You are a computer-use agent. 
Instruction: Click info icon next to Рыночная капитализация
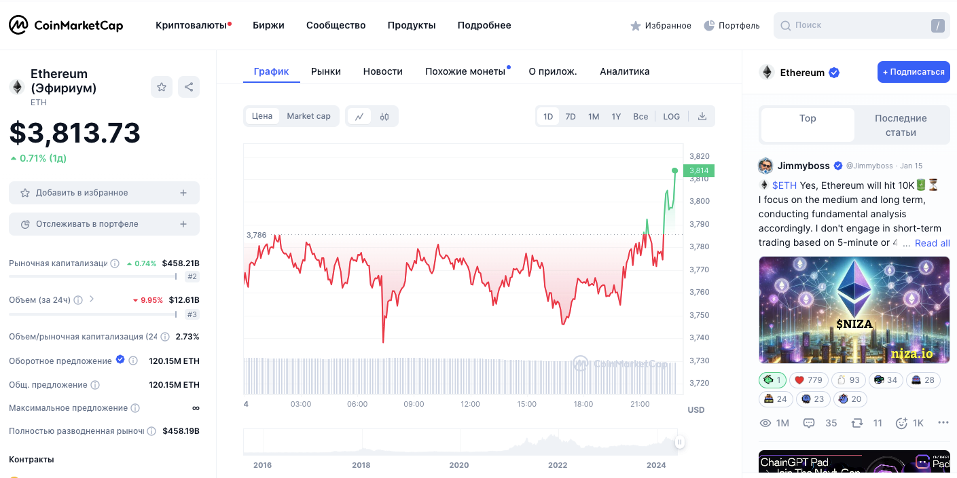coord(115,263)
